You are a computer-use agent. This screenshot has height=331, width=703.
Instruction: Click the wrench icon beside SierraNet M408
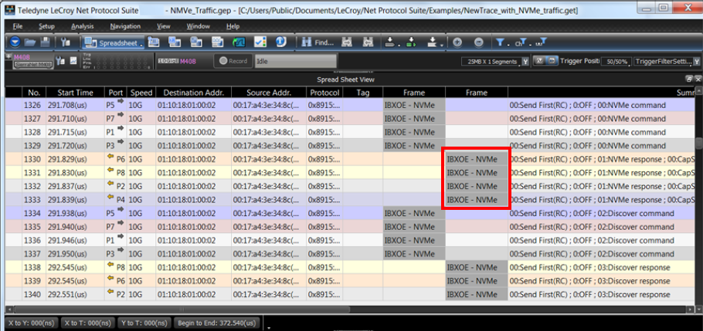point(61,61)
